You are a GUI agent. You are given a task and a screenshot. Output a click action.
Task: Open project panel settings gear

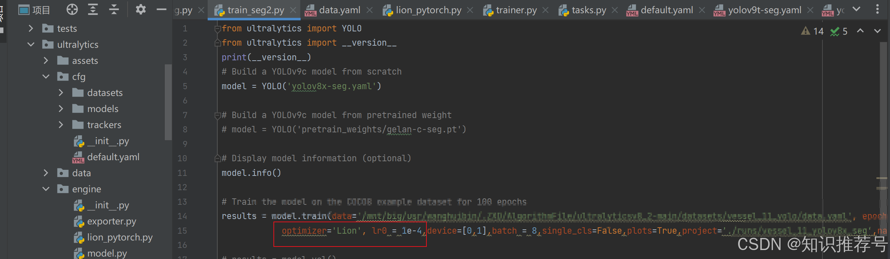(x=140, y=10)
